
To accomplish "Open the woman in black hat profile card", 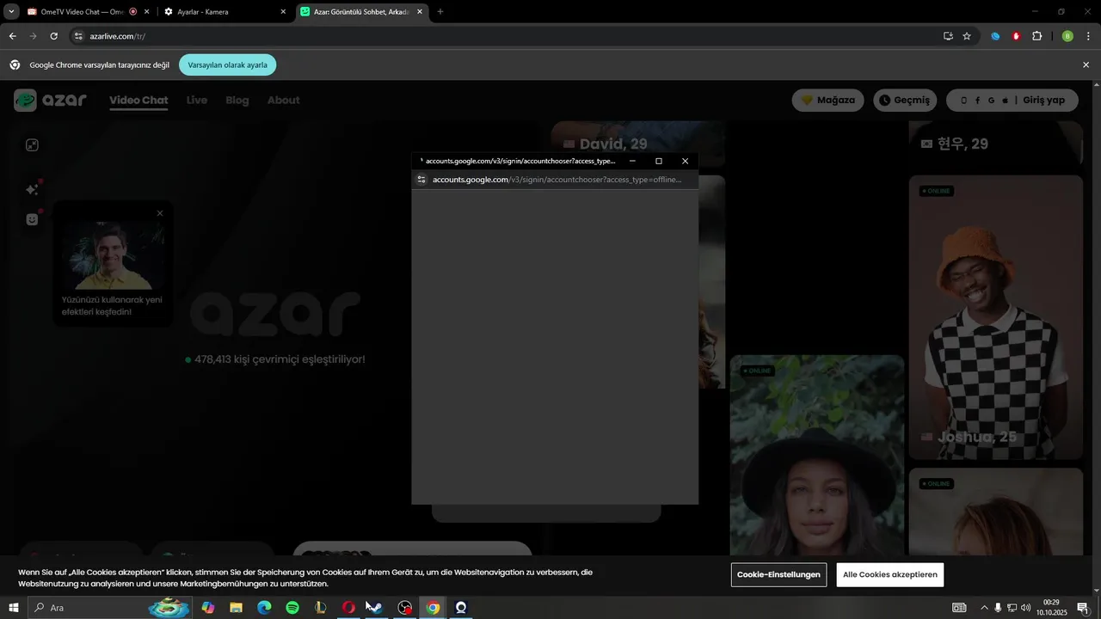I will (x=817, y=454).
